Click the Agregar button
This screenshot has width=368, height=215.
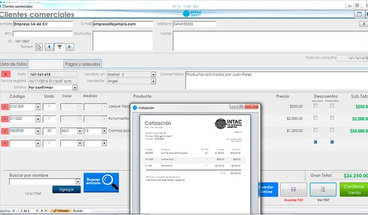coord(66,189)
